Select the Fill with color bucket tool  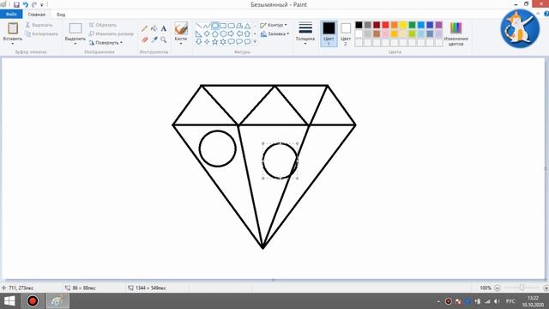coord(154,28)
